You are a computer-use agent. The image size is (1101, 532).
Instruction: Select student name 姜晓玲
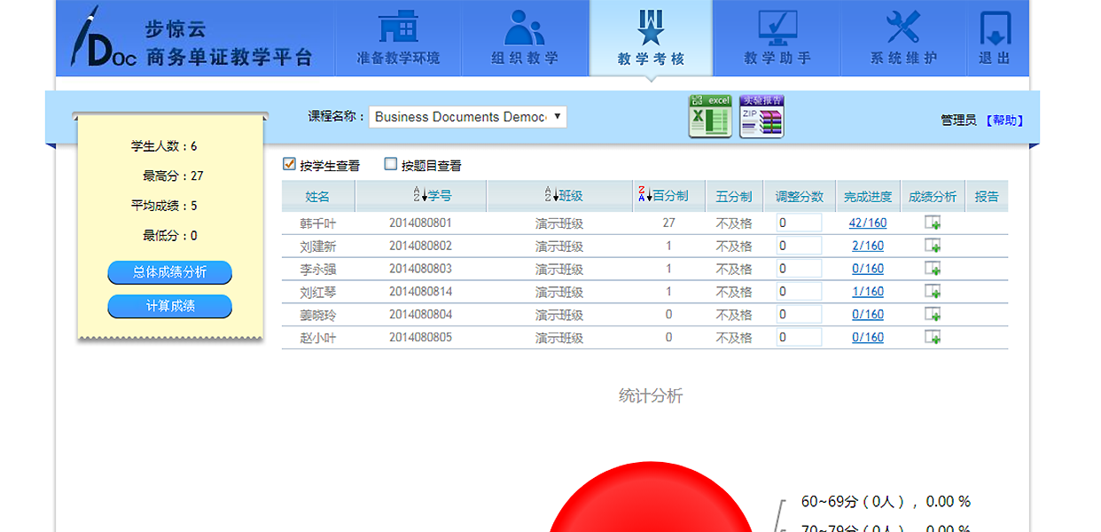click(318, 316)
